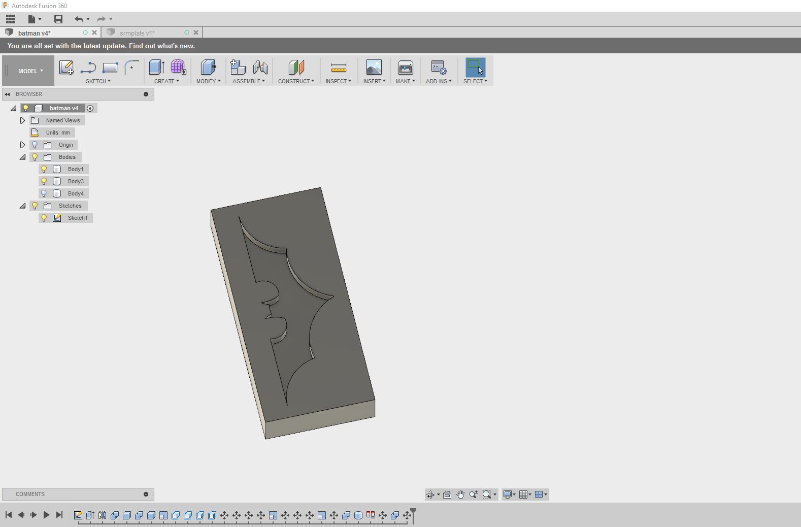Collapse the Browser panel with minus button
Screen dimensions: 801x527
[146, 94]
